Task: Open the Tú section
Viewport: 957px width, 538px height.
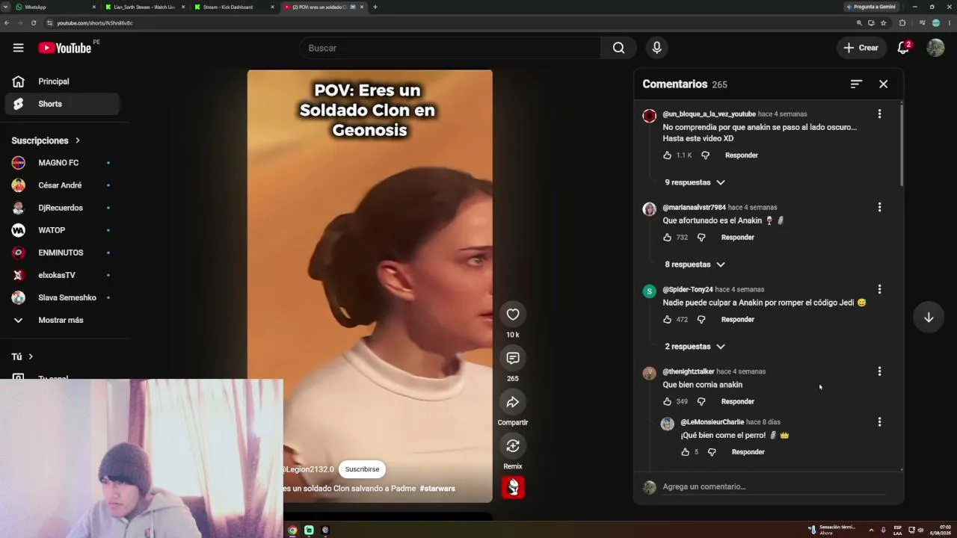Action: coord(22,356)
